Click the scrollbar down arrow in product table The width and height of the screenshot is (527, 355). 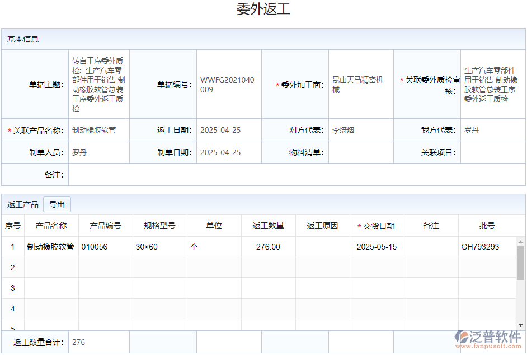[520, 325]
